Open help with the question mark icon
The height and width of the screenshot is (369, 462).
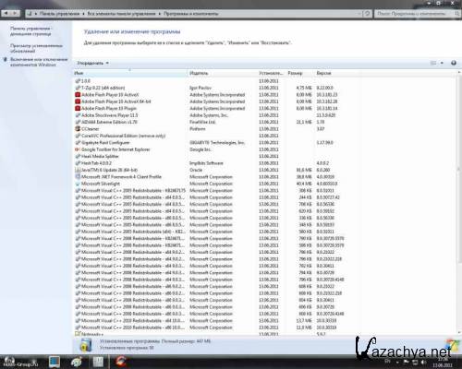point(454,63)
